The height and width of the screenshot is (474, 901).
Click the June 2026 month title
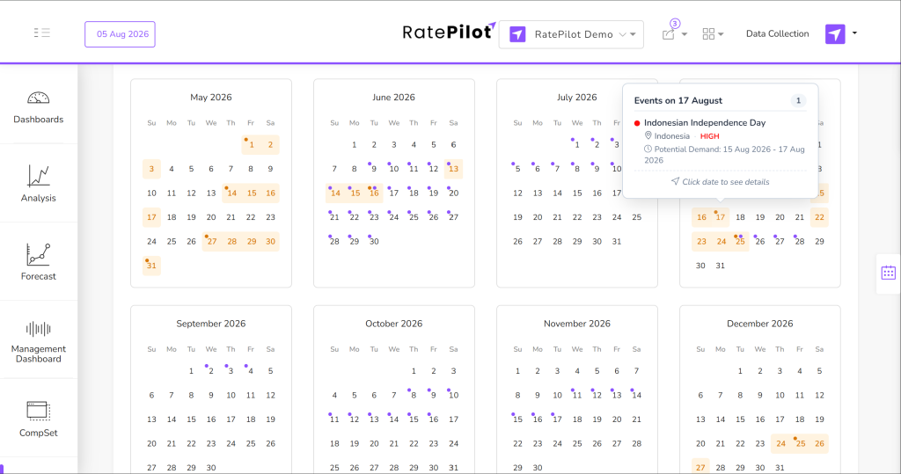coord(393,97)
